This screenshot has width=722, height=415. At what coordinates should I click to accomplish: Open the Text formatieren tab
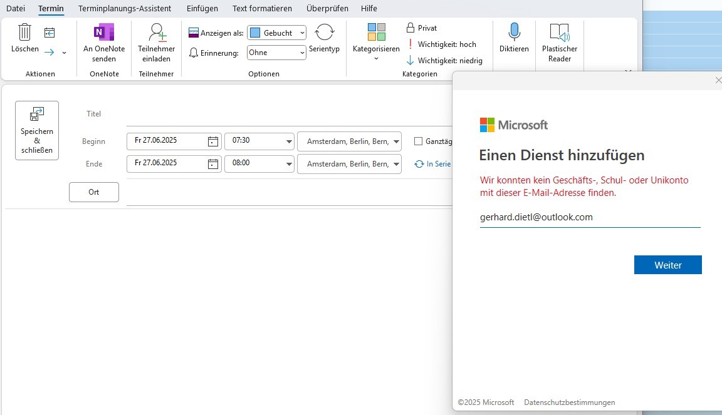[x=262, y=8]
